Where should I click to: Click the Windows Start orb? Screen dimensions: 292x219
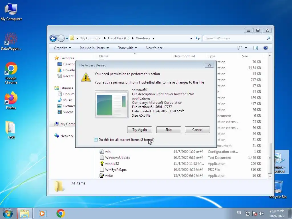pyautogui.click(x=8, y=213)
